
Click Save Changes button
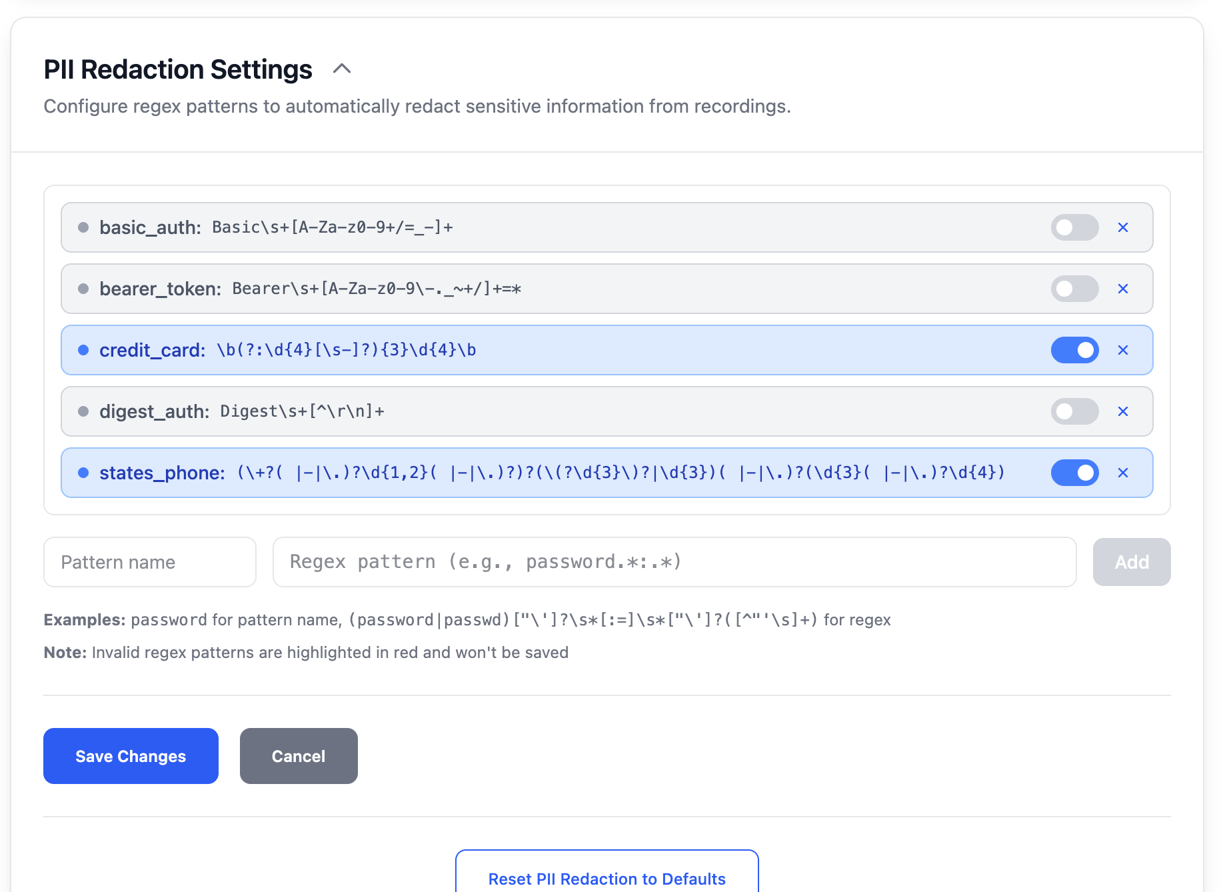tap(131, 756)
